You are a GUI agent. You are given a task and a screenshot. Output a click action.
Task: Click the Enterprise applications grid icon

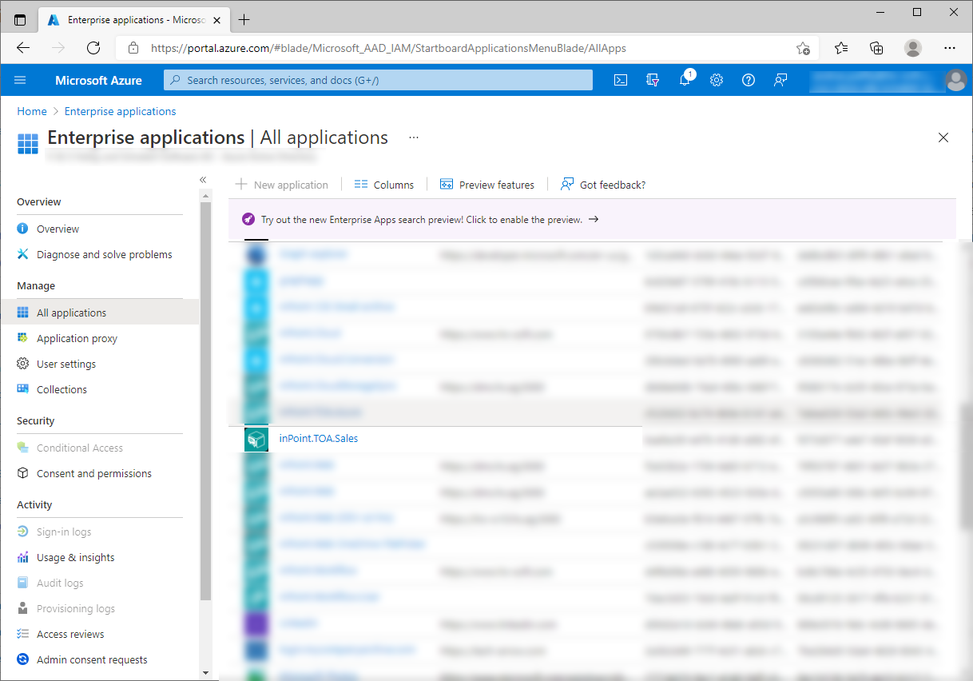28,144
